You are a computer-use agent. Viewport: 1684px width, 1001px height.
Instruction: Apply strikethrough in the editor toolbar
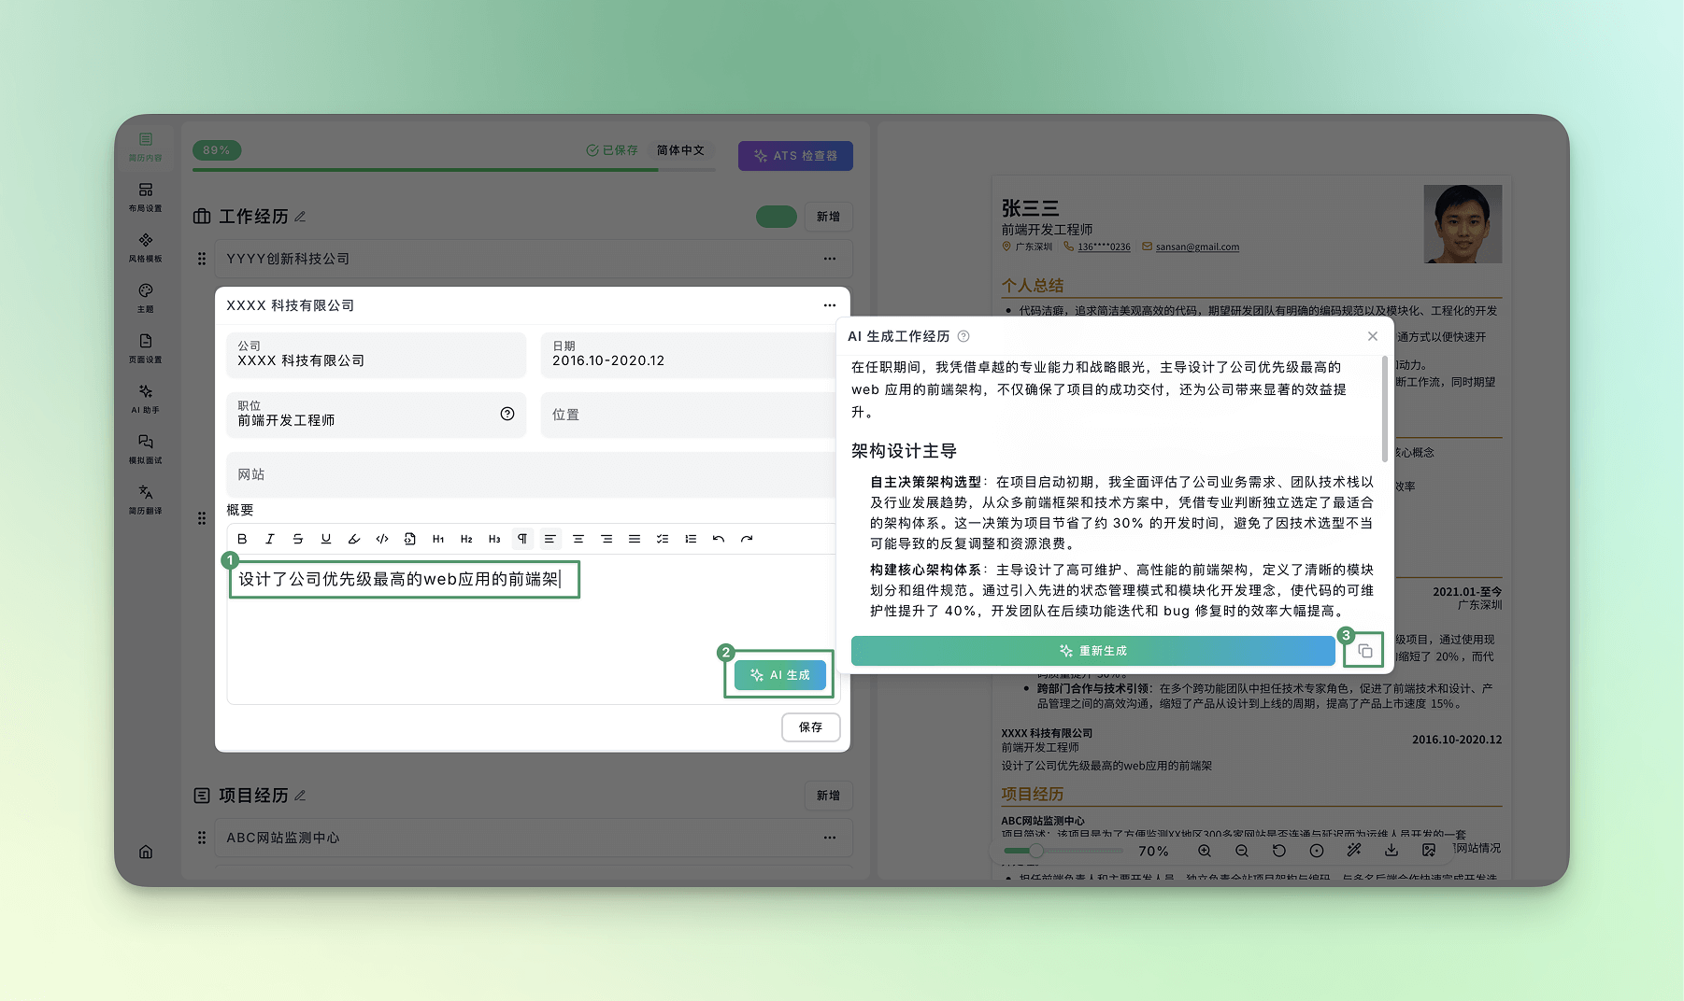(x=298, y=539)
